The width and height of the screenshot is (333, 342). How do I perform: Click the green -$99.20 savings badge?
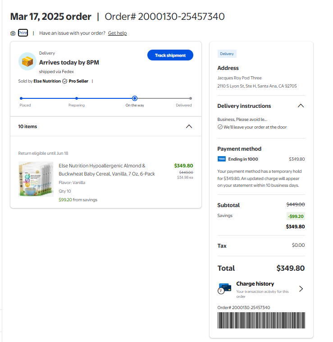click(296, 216)
